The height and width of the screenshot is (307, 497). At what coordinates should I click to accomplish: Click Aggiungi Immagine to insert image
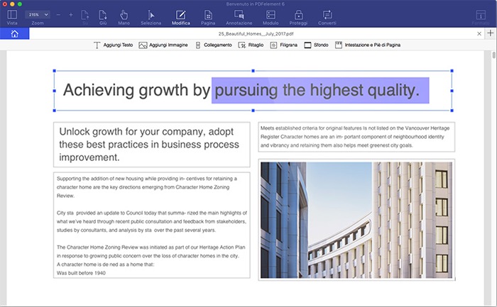click(163, 45)
